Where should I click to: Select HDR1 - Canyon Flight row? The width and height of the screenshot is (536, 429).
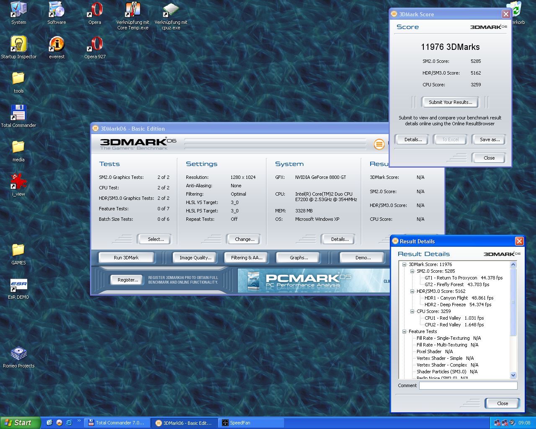(459, 298)
